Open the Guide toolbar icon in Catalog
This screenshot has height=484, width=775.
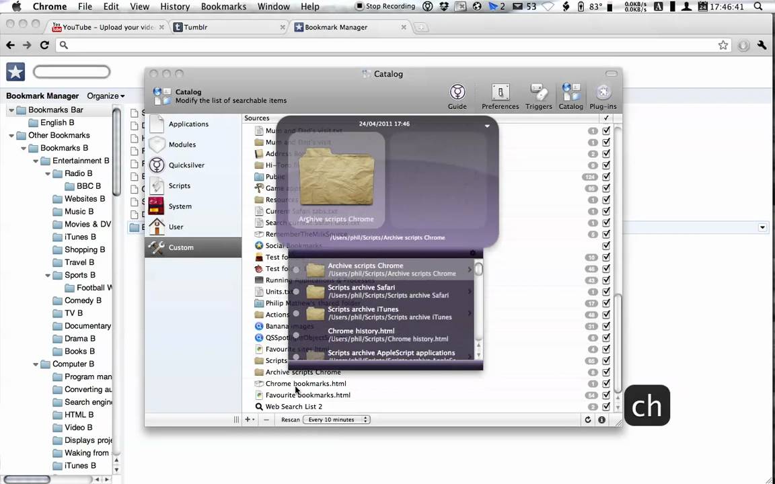pos(457,96)
